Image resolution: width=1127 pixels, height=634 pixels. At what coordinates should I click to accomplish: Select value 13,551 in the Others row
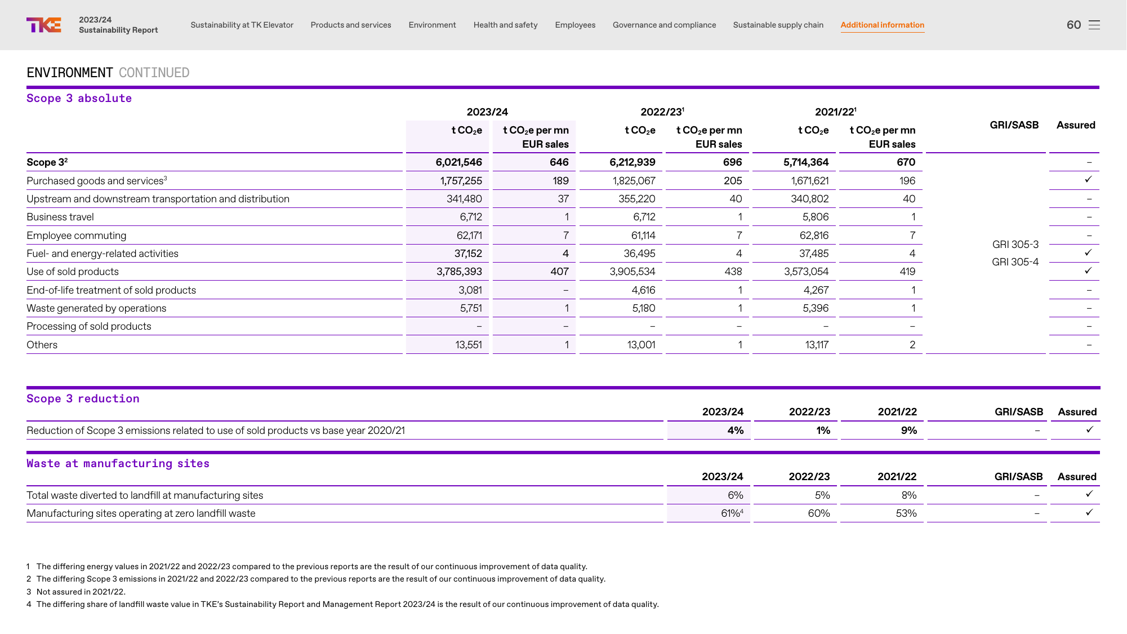(469, 345)
